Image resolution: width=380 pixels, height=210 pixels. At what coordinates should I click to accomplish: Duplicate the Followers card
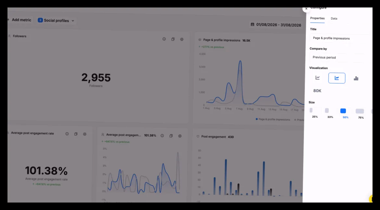tap(173, 39)
